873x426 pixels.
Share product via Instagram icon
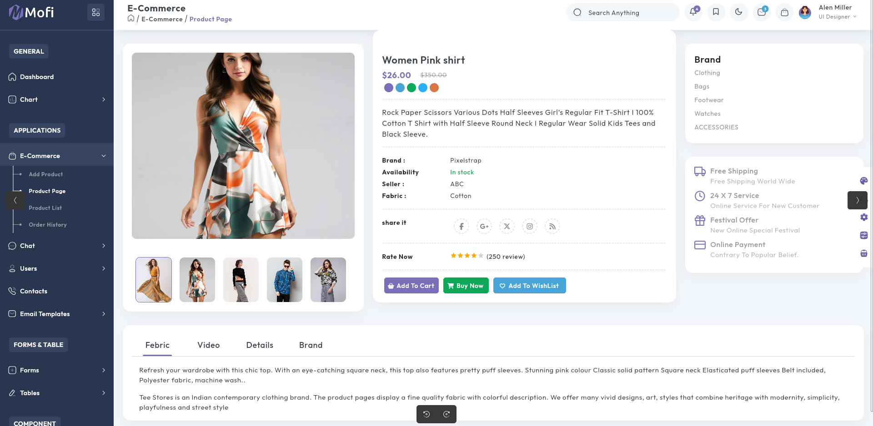click(529, 226)
